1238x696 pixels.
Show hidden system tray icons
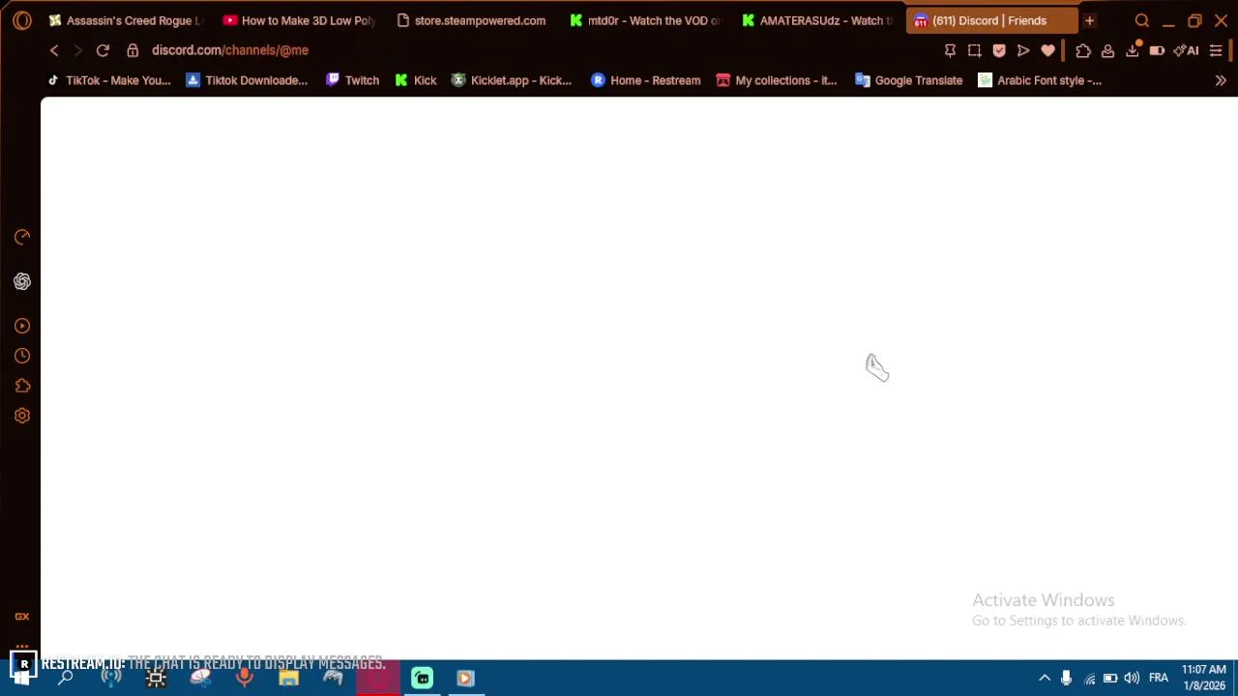tap(1045, 678)
